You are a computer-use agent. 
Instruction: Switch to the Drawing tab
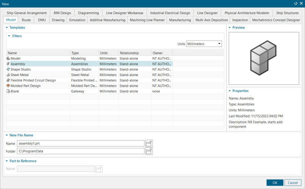(x=58, y=20)
